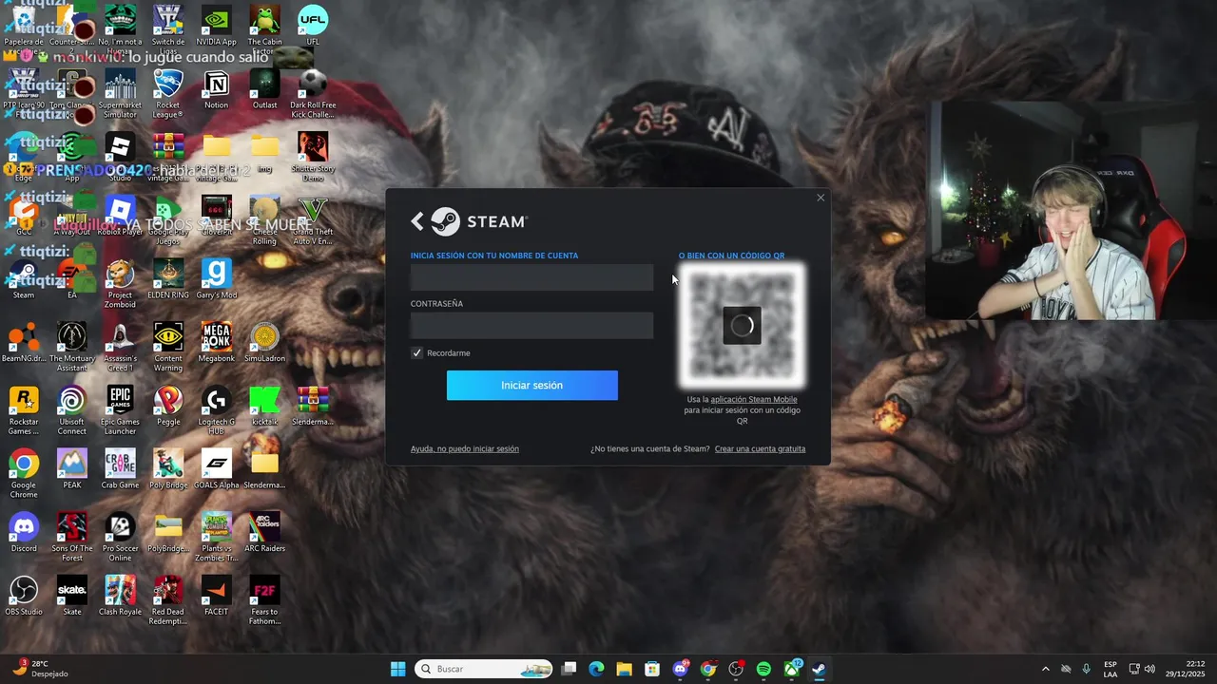
Task: Open FACEIT desktop shortcut
Action: point(216,597)
